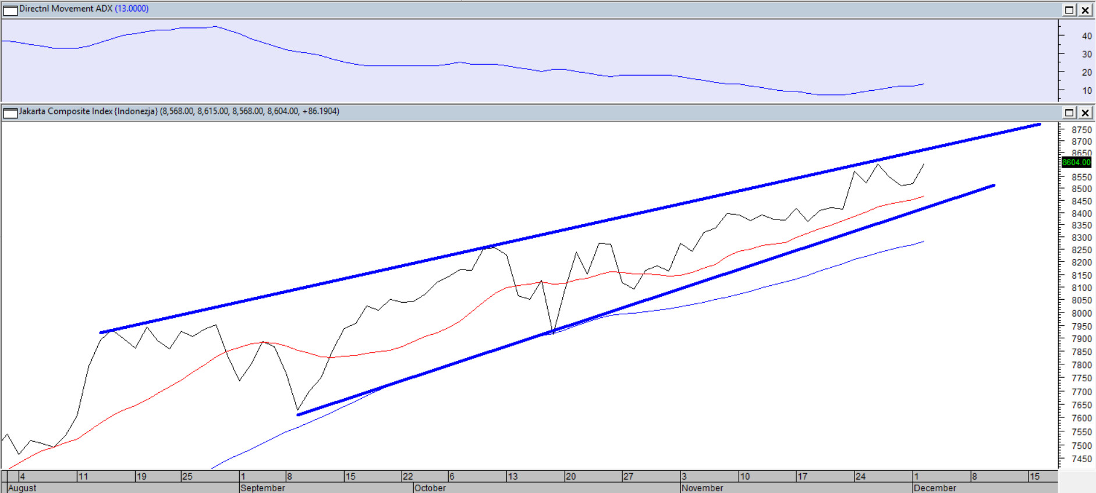1096x493 pixels.
Task: Click the Jakarta Composite Index title text
Action: (87, 111)
